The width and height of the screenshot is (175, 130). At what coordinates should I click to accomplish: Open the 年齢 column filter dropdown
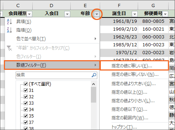point(97,14)
